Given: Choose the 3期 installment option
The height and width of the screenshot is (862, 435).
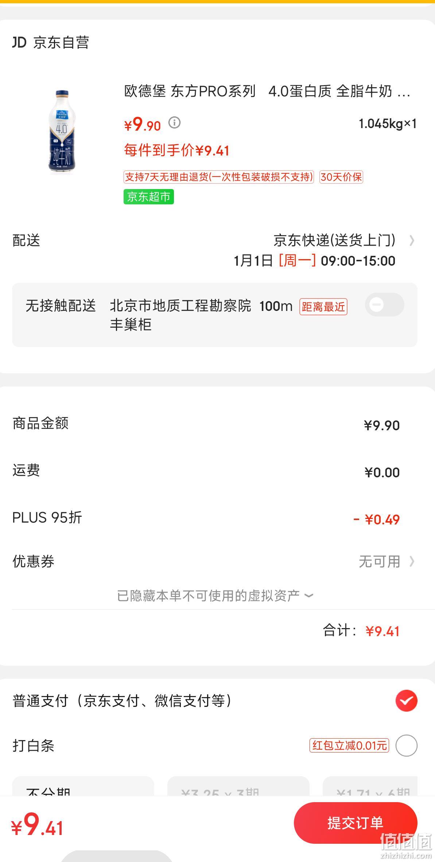Looking at the screenshot, I should coord(238,786).
